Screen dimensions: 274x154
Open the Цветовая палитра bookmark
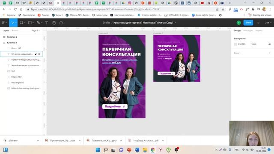click(122, 15)
